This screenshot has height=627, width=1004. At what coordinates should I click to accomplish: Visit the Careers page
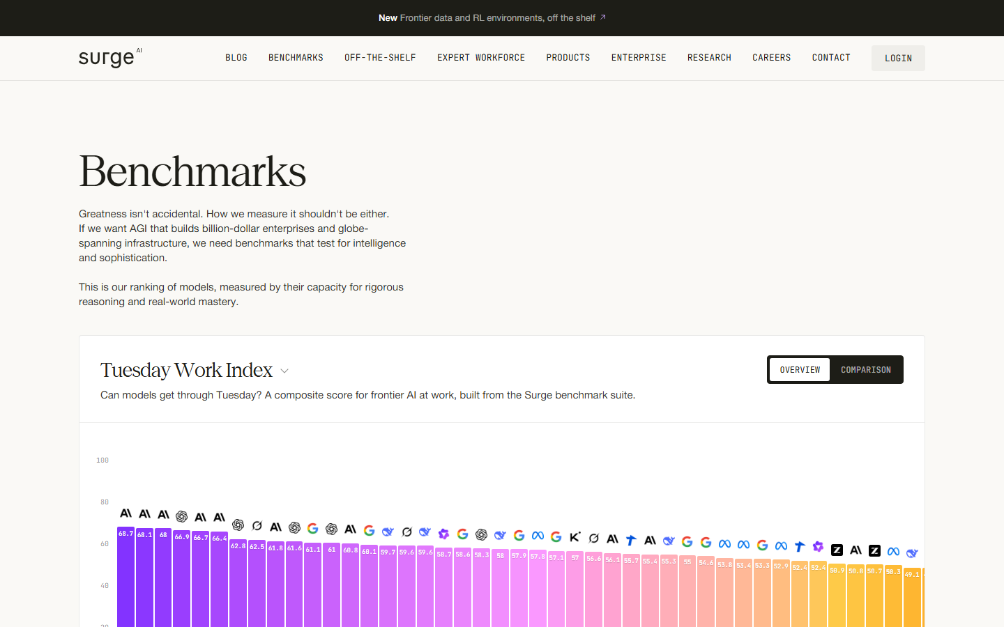(772, 58)
